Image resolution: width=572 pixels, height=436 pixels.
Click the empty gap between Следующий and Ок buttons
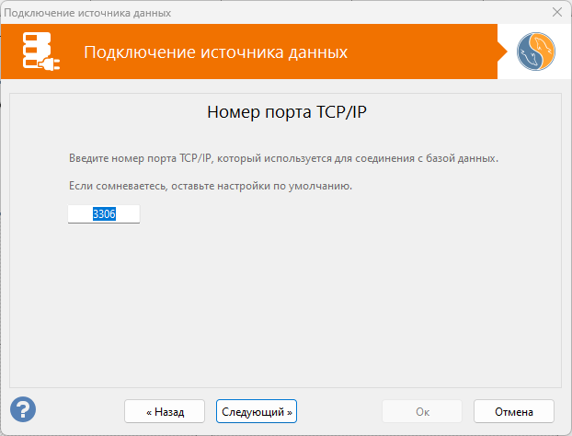[x=338, y=411]
